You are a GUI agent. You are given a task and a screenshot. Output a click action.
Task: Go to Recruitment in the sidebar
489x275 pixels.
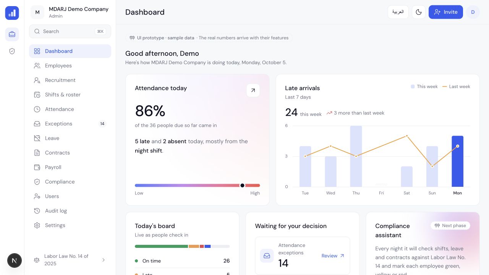70,80
